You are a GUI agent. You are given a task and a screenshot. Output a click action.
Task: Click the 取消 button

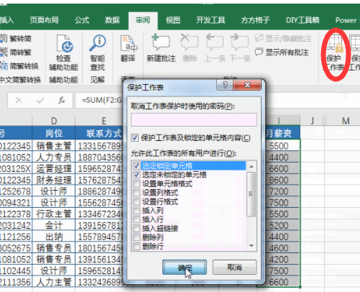click(234, 268)
